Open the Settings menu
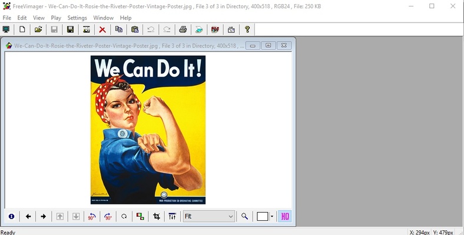Image resolution: width=464 pixels, height=235 pixels. 77,18
